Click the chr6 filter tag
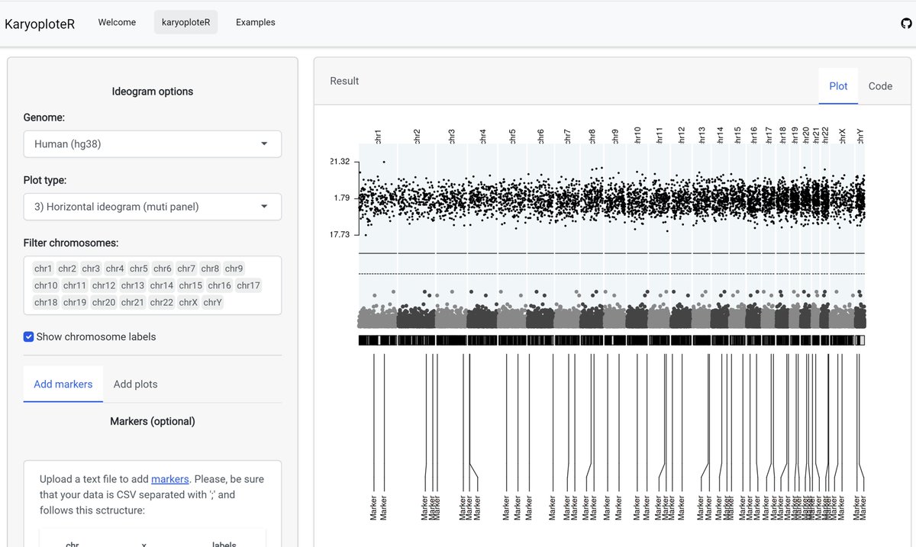 [163, 269]
